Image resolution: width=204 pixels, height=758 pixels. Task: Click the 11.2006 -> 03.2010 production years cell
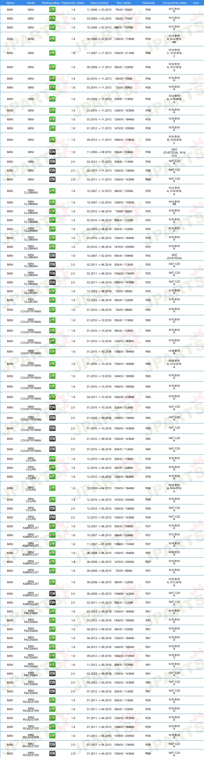(x=99, y=10)
